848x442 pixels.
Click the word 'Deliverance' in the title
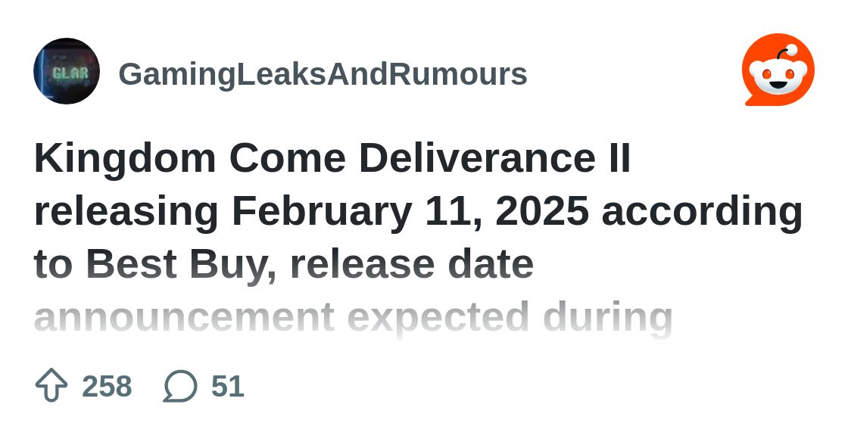(477, 158)
